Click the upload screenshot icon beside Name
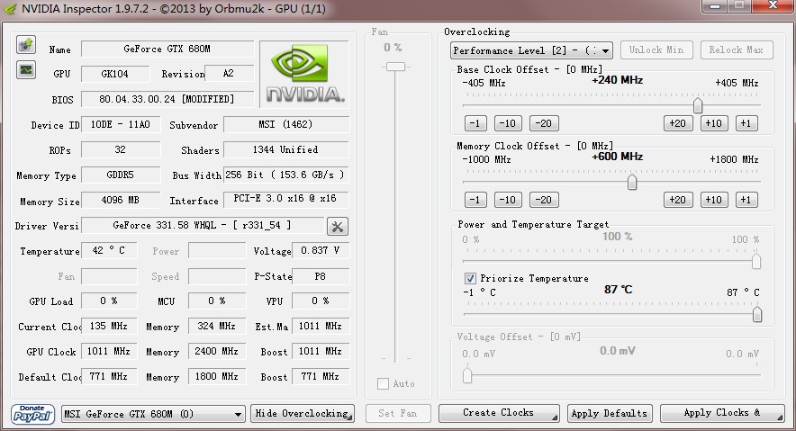The width and height of the screenshot is (796, 431). pos(26,45)
